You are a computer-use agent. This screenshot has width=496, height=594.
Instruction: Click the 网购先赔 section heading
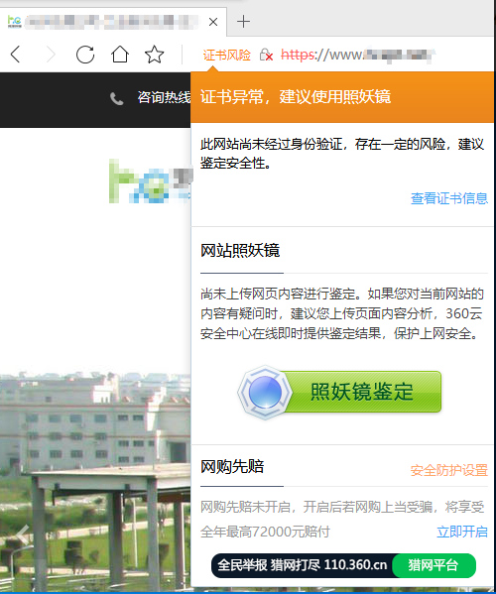point(232,466)
